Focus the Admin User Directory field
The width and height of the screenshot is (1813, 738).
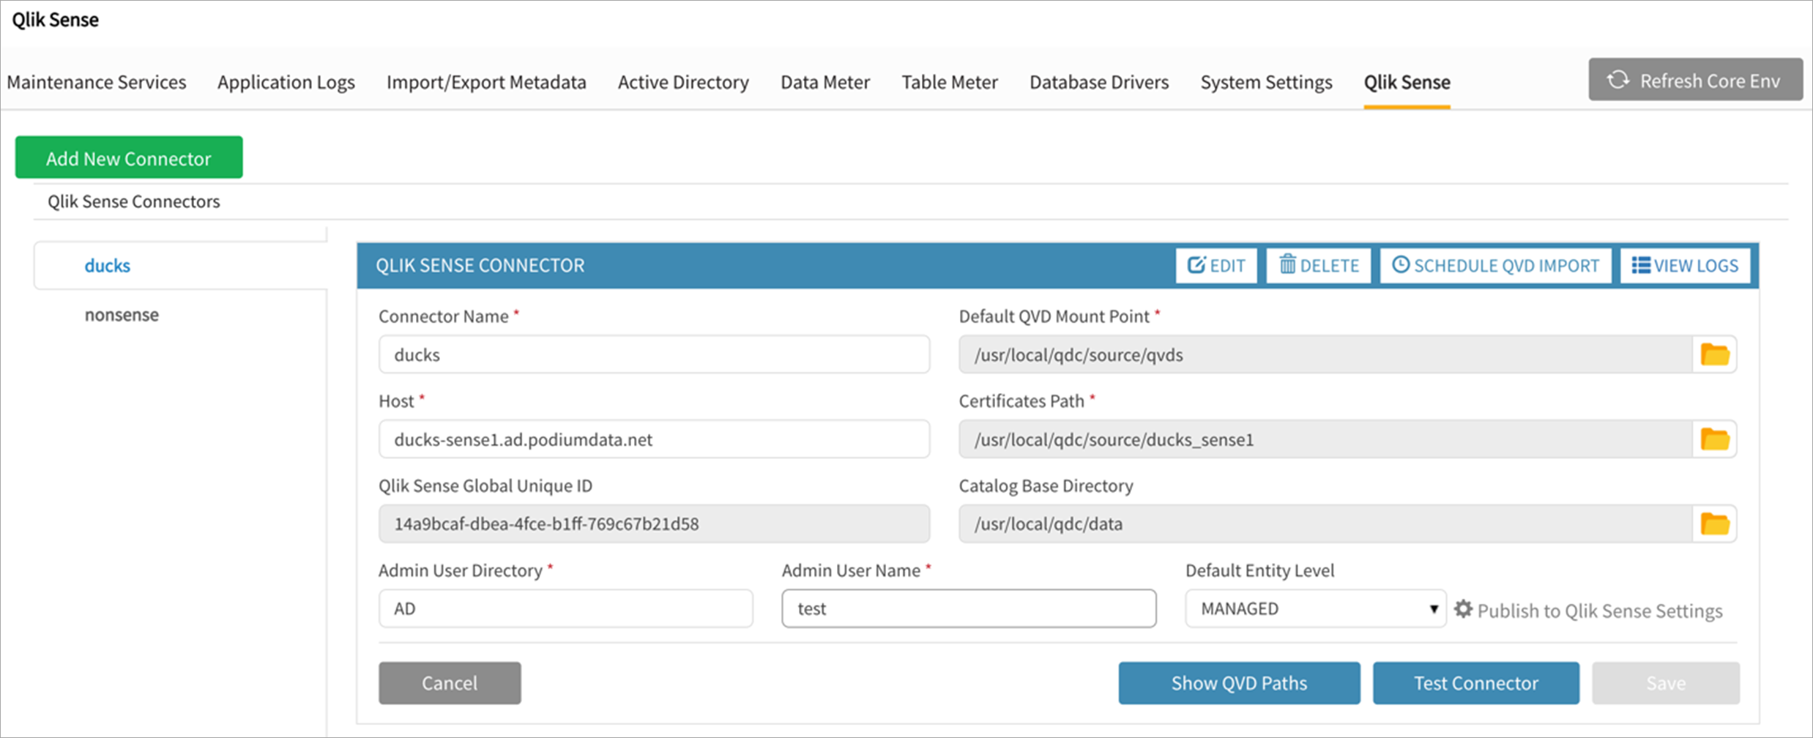(x=565, y=608)
